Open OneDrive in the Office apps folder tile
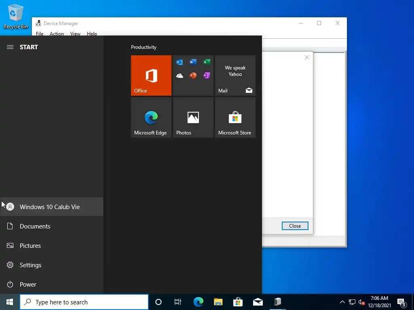 click(180, 76)
